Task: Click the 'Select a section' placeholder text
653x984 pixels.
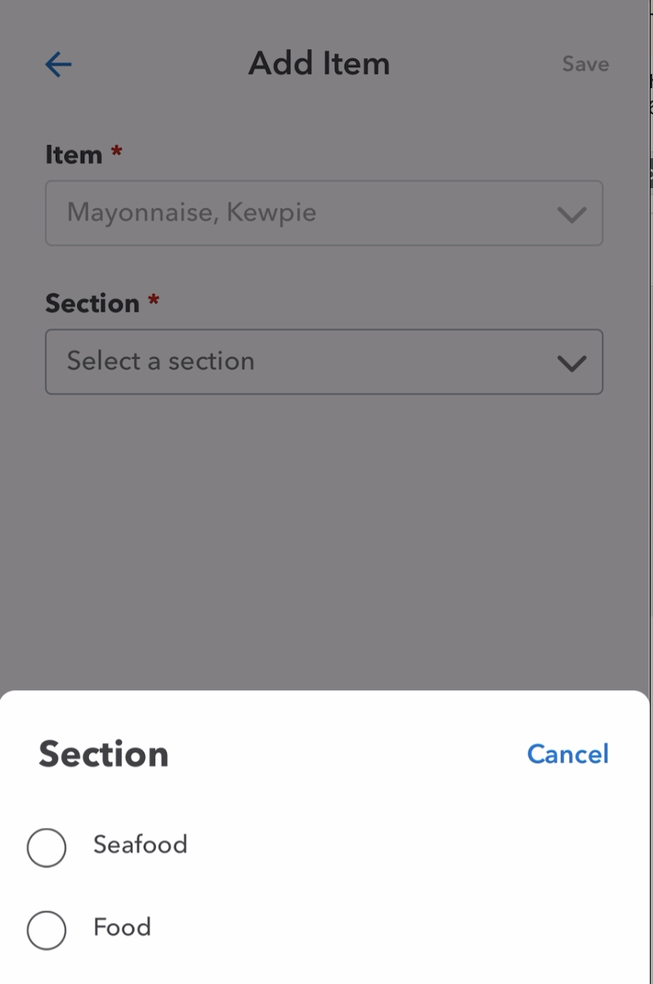Action: point(160,361)
